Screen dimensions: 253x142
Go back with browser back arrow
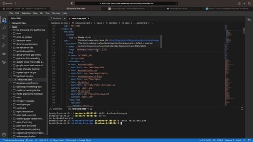tap(15, 4)
